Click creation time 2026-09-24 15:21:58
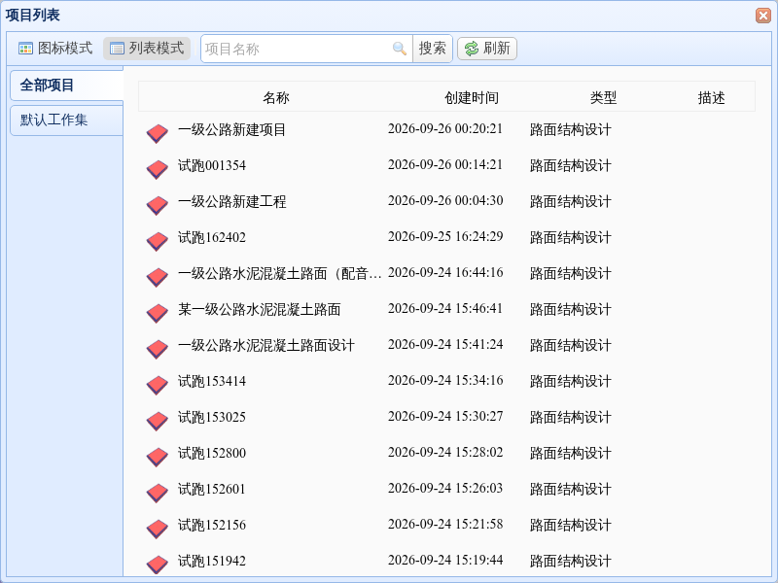 (445, 524)
